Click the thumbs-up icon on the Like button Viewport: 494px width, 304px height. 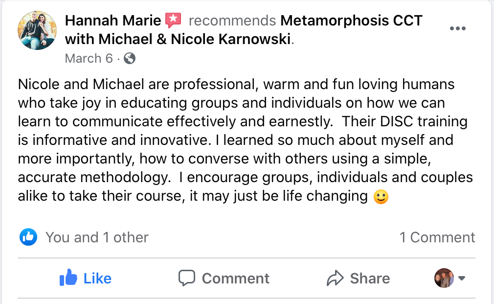point(68,278)
